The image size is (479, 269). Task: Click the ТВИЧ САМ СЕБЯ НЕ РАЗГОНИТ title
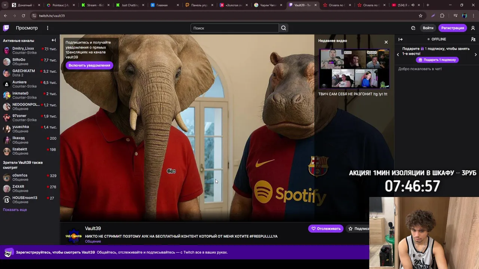[353, 94]
